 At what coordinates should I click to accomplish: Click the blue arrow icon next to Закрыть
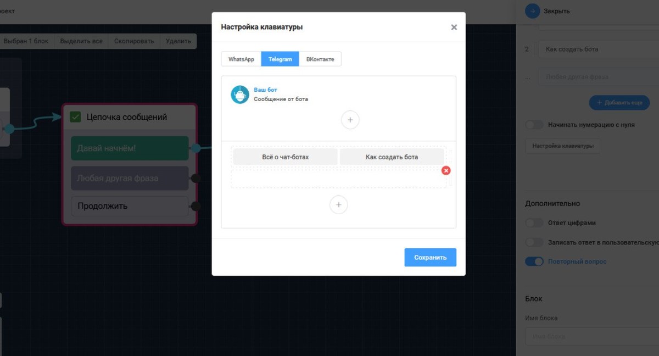point(532,11)
